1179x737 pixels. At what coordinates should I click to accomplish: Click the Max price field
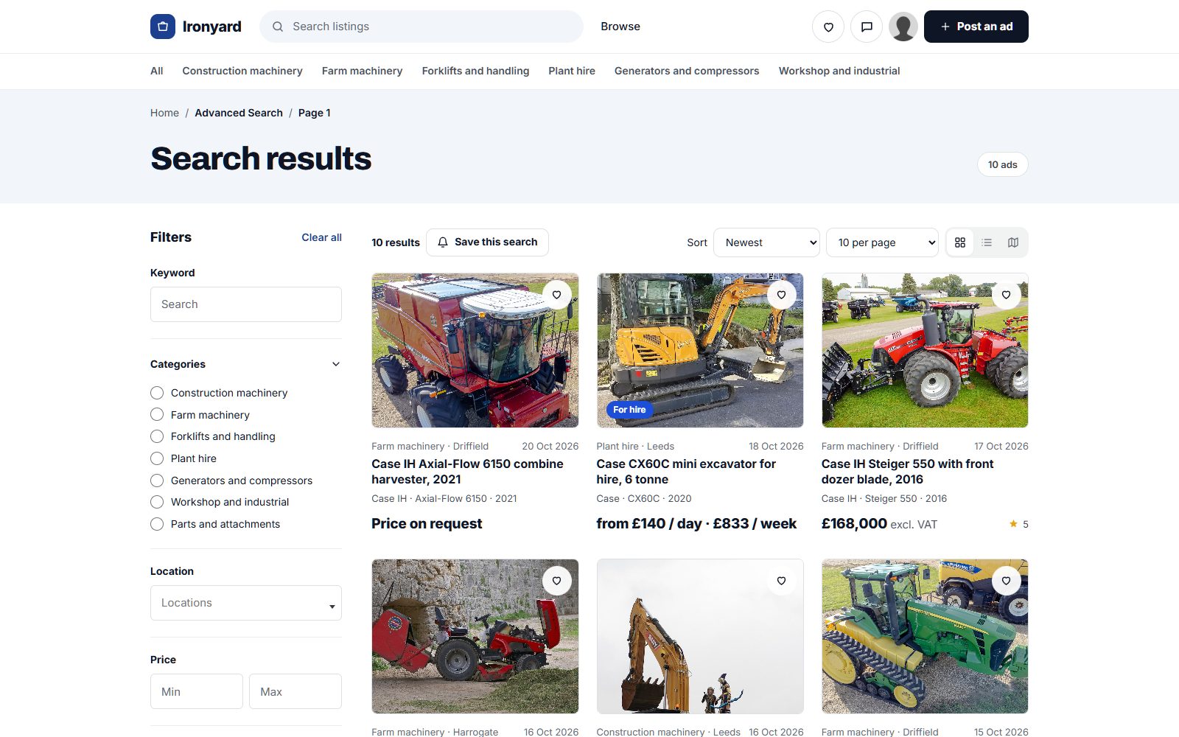[x=295, y=691]
